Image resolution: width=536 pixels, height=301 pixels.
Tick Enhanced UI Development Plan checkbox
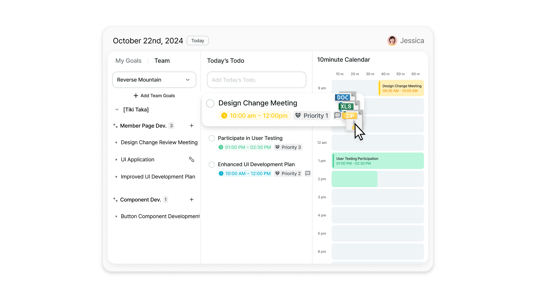[x=212, y=164]
